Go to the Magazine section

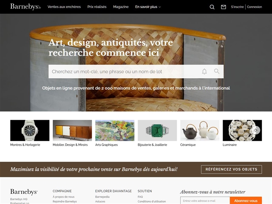pyautogui.click(x=121, y=7)
